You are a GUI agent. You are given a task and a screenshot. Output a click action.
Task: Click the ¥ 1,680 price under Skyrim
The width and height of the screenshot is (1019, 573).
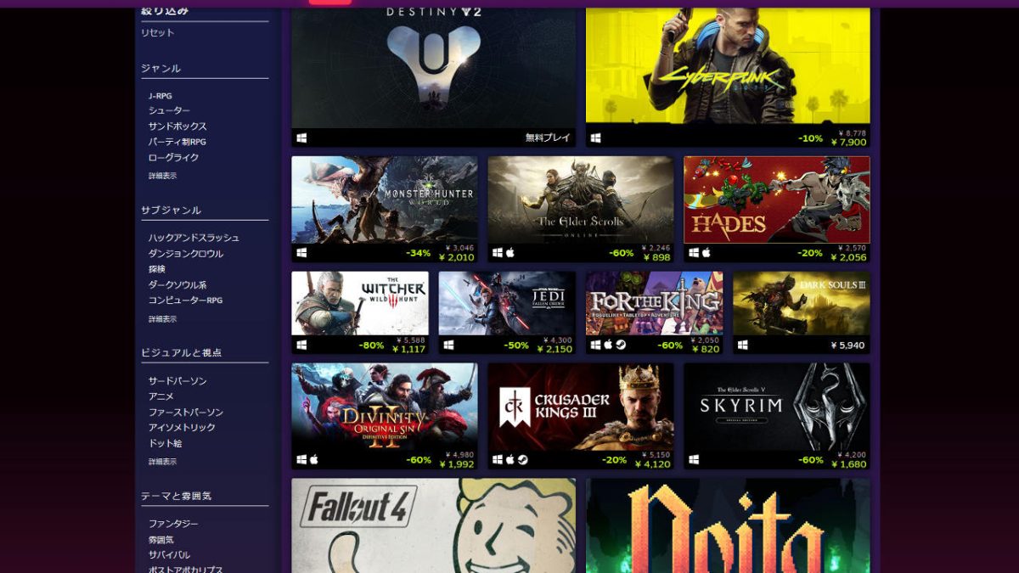[848, 464]
